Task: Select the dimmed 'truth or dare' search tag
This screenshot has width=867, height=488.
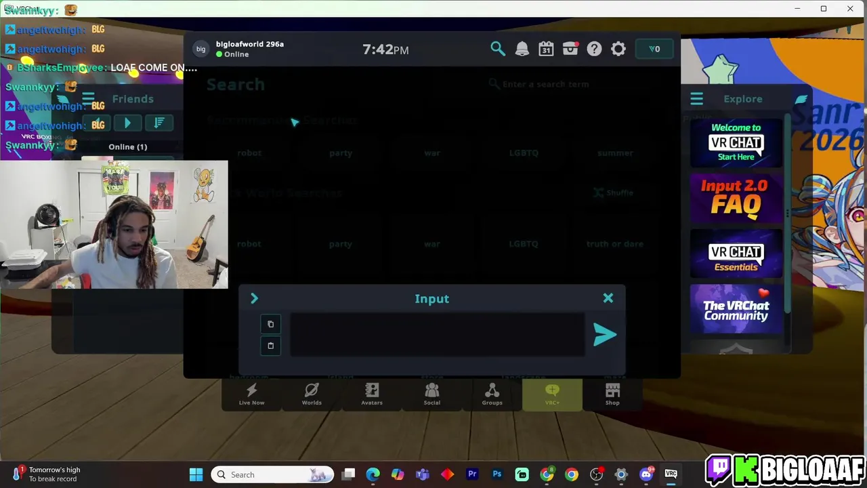Action: (615, 244)
